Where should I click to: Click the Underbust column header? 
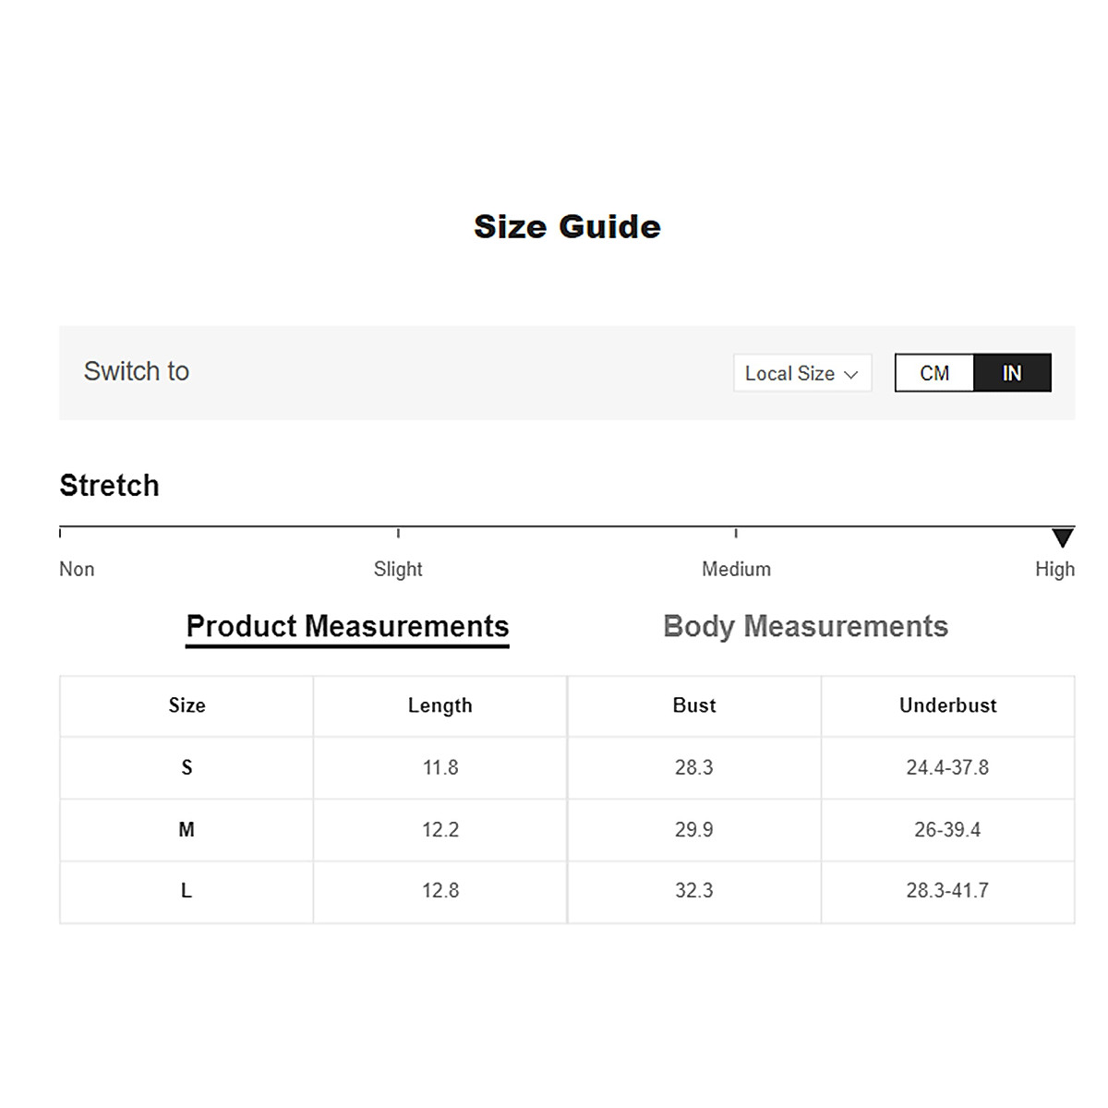pyautogui.click(x=948, y=705)
